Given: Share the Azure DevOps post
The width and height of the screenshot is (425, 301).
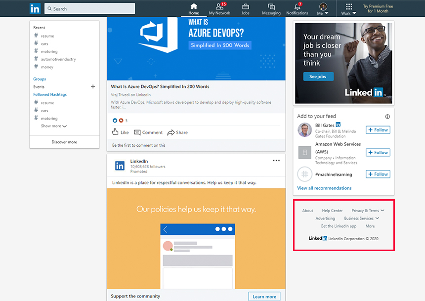Looking at the screenshot, I should pos(177,132).
